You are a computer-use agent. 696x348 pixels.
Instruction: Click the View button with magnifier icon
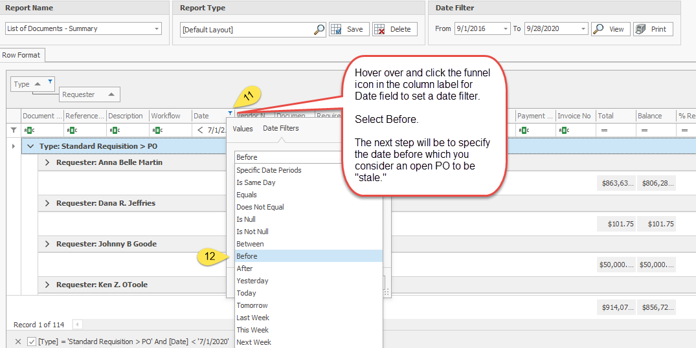tap(610, 29)
